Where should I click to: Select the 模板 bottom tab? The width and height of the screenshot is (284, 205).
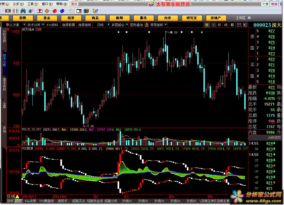click(18, 201)
